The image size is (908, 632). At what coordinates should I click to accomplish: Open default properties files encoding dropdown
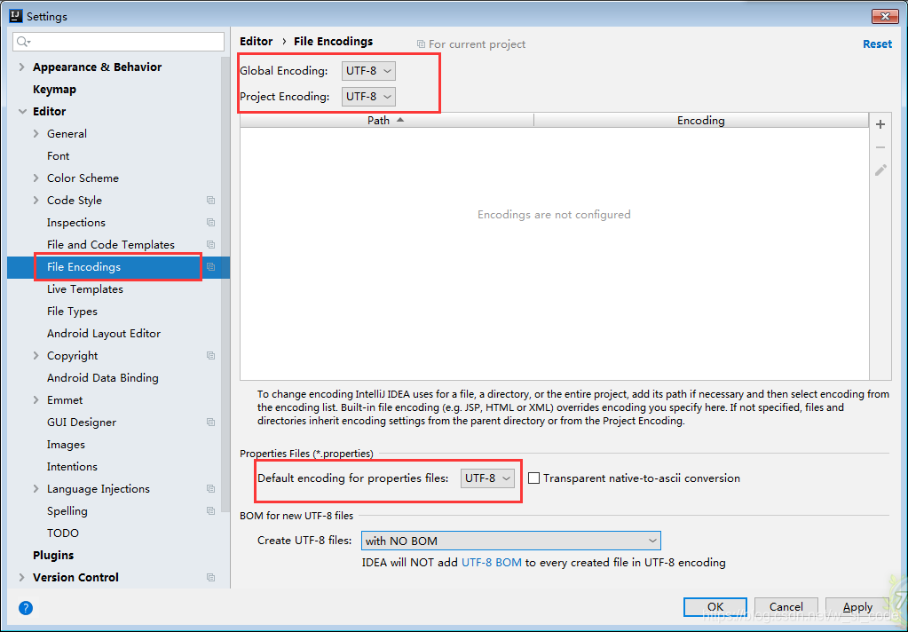tap(487, 478)
